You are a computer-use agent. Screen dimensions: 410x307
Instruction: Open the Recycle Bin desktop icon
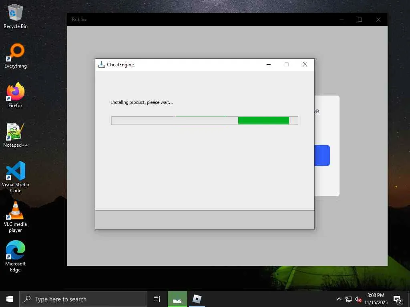(16, 16)
